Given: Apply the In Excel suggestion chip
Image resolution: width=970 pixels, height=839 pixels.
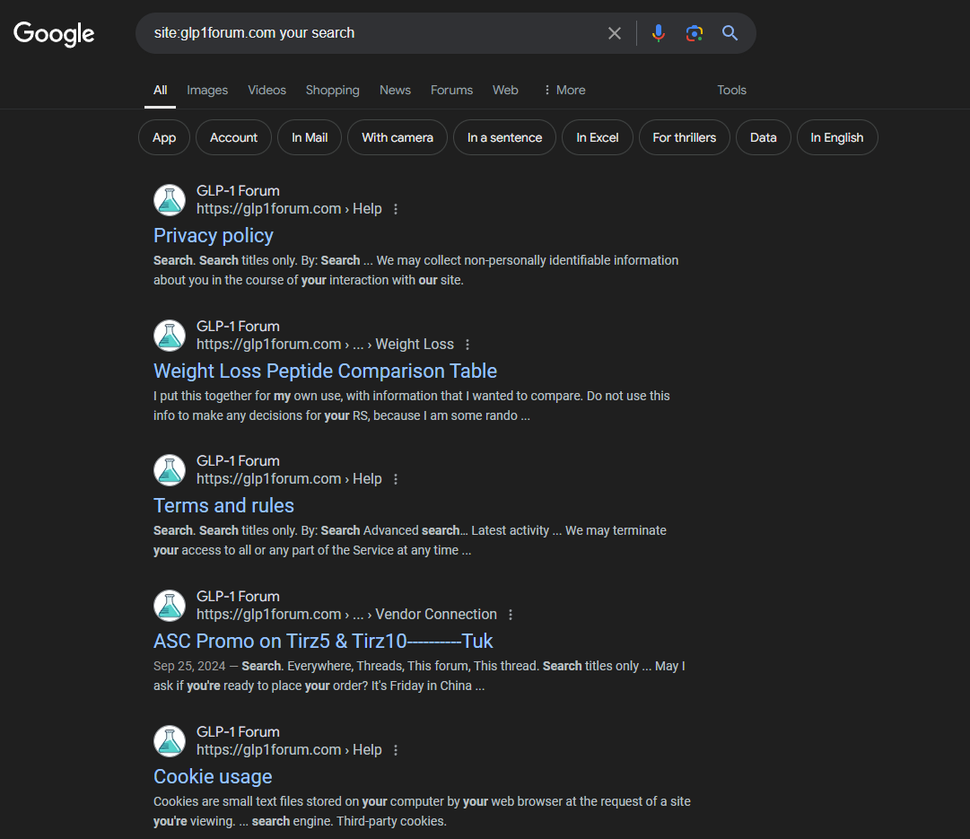Looking at the screenshot, I should click(x=597, y=137).
